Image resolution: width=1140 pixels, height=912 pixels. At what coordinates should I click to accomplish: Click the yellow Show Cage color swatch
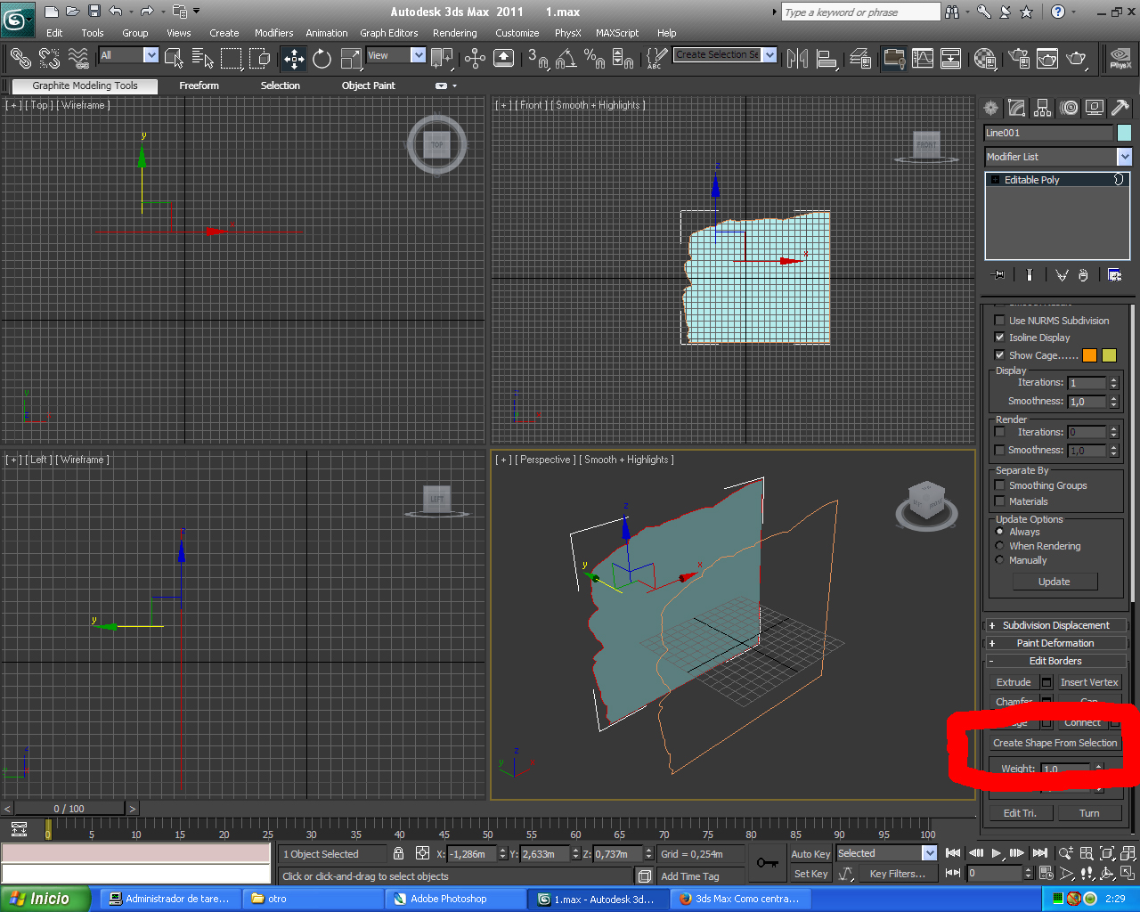pyautogui.click(x=1109, y=355)
